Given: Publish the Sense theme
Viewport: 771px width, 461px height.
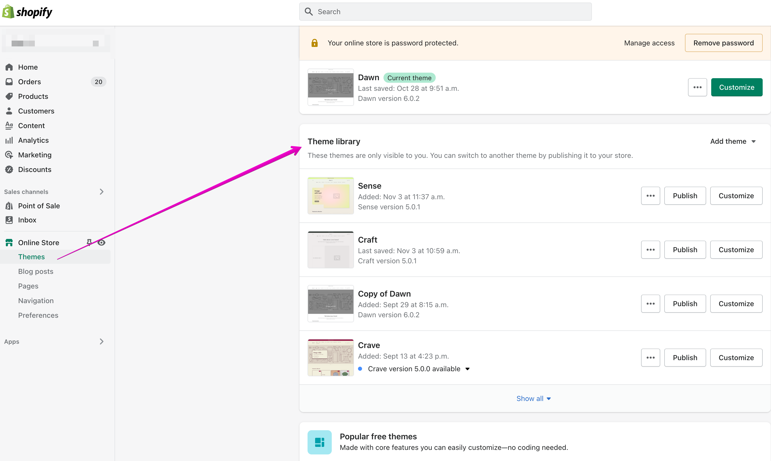Looking at the screenshot, I should 685,196.
